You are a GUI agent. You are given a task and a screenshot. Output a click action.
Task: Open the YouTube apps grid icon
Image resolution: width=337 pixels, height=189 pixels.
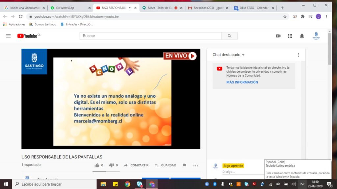pos(290,36)
